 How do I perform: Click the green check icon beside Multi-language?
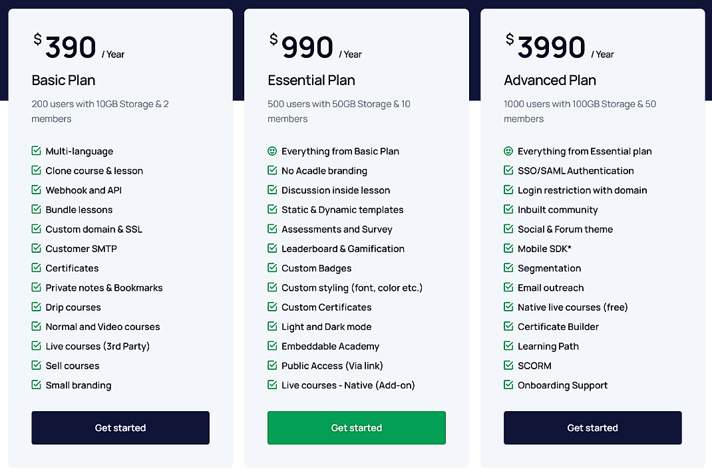tap(36, 151)
